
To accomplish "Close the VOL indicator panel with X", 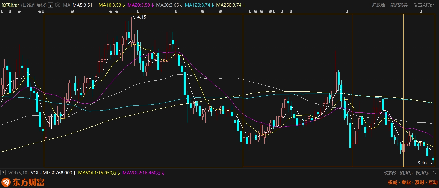I will [435, 173].
